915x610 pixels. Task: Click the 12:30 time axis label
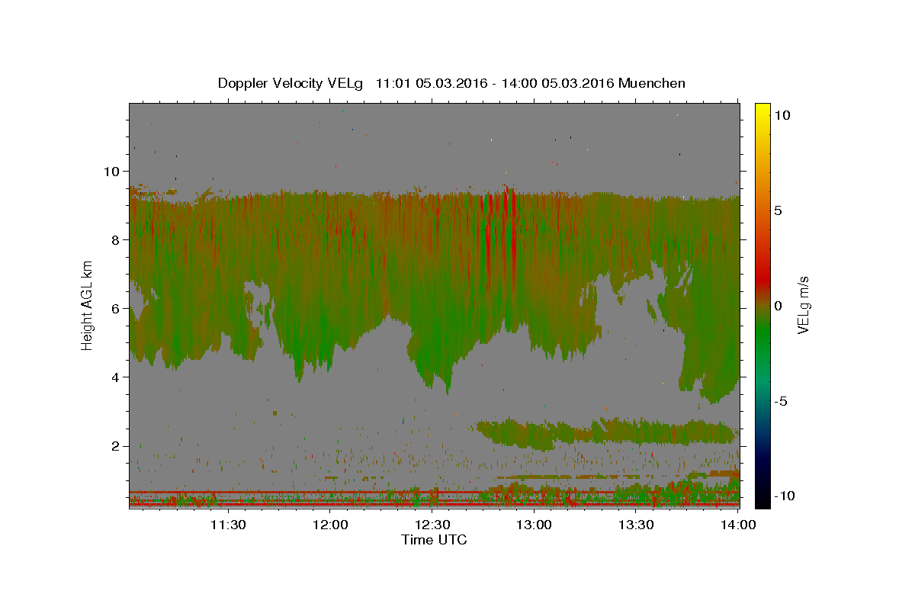tap(432, 525)
